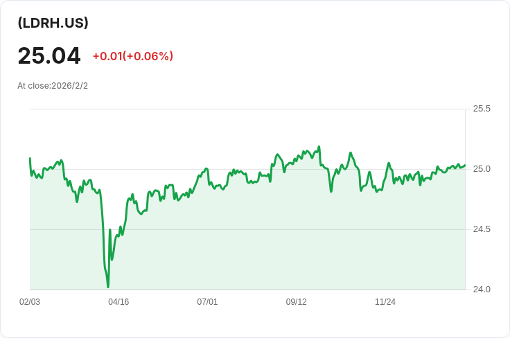Image resolution: width=510 pixels, height=338 pixels.
Task: Click the 02/03 date axis label
Action: tap(30, 302)
